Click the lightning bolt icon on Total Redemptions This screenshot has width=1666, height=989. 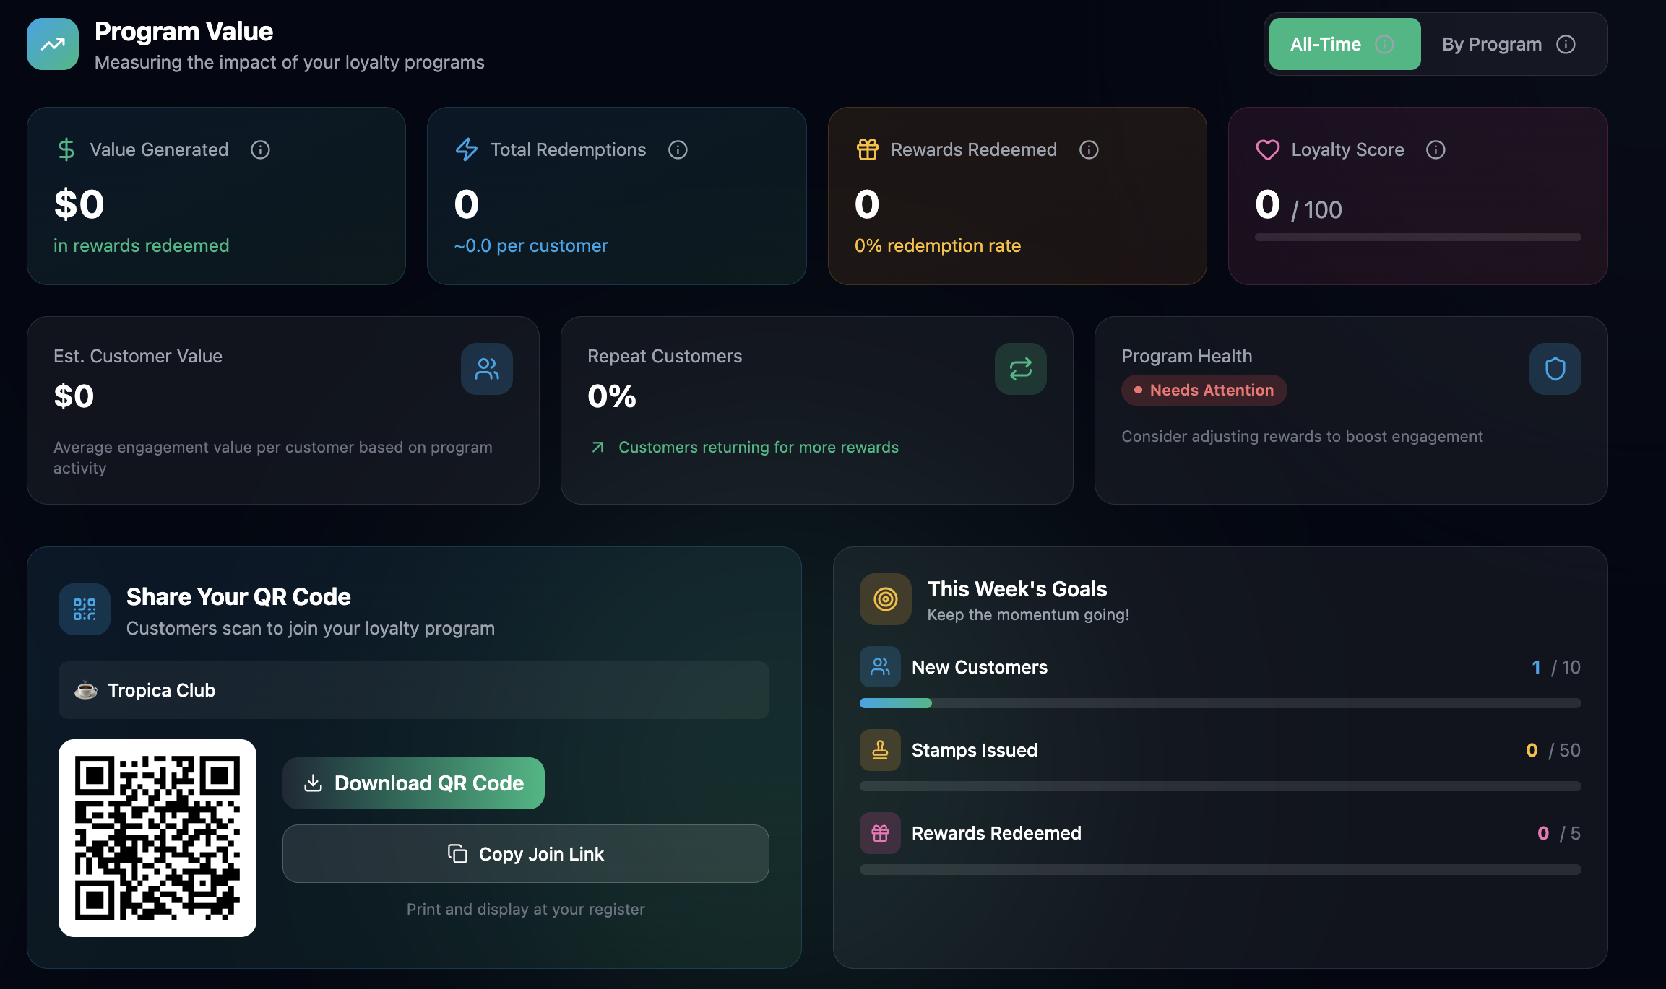(x=466, y=149)
